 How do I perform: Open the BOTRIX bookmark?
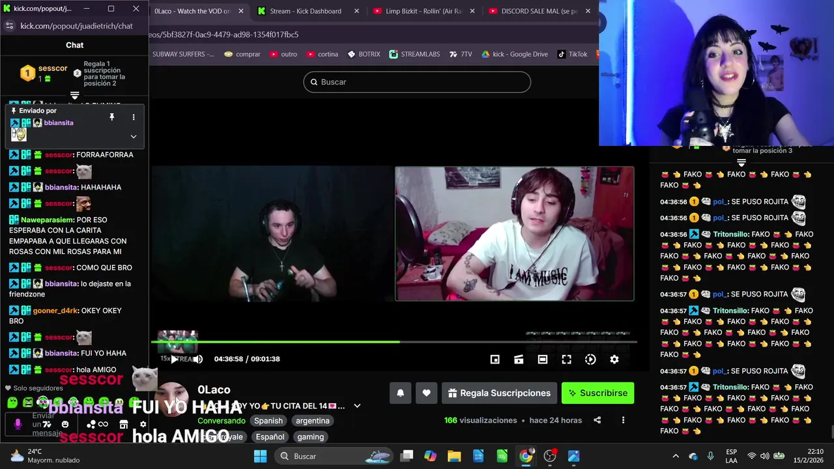click(364, 54)
